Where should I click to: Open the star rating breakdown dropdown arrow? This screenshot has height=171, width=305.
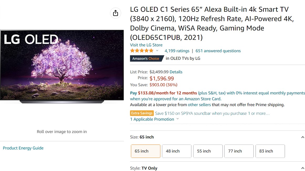coord(157,51)
